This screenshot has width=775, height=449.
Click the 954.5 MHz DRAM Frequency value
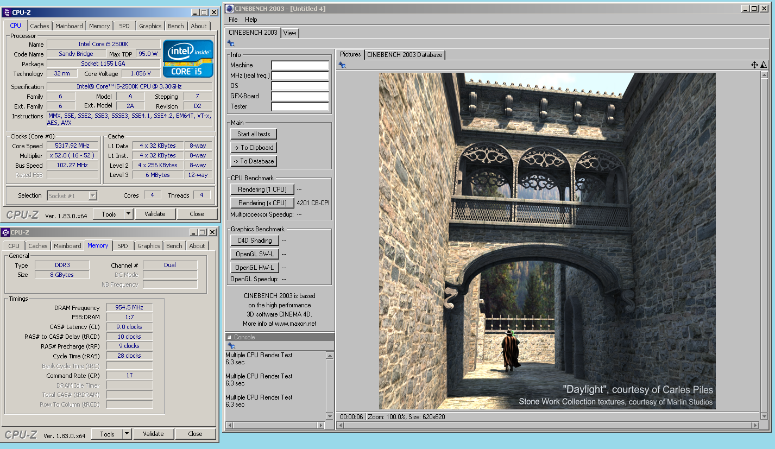point(129,307)
